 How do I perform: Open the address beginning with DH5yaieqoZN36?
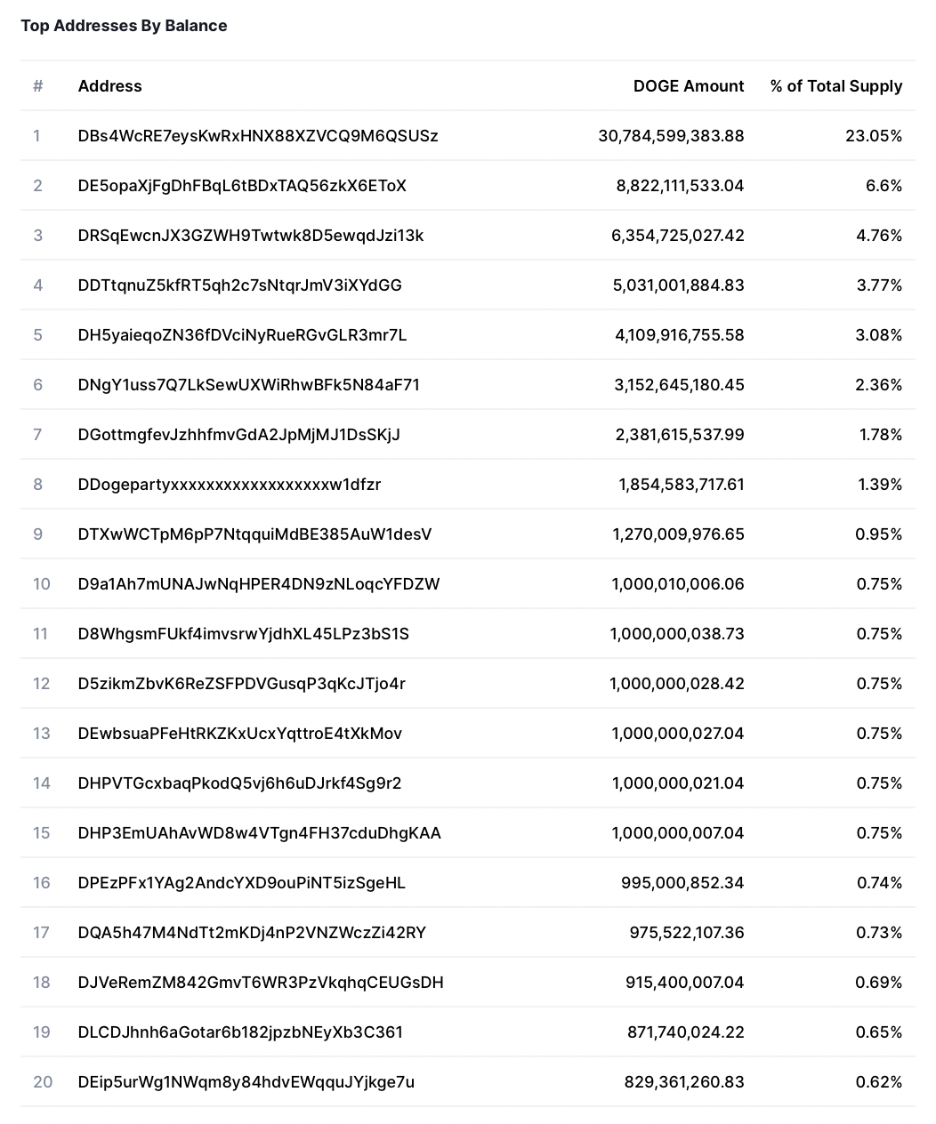tap(242, 335)
